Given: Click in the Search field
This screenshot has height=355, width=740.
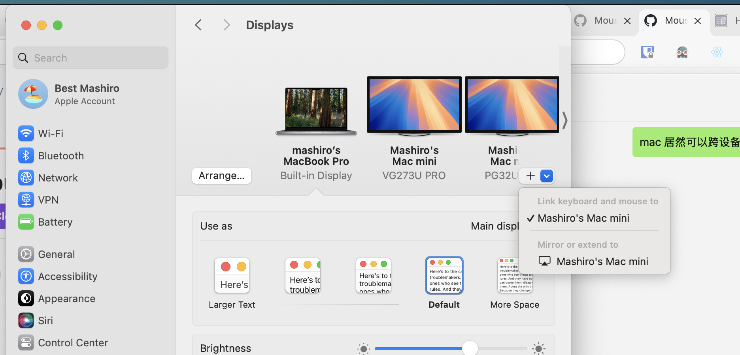Looking at the screenshot, I should click(x=91, y=58).
